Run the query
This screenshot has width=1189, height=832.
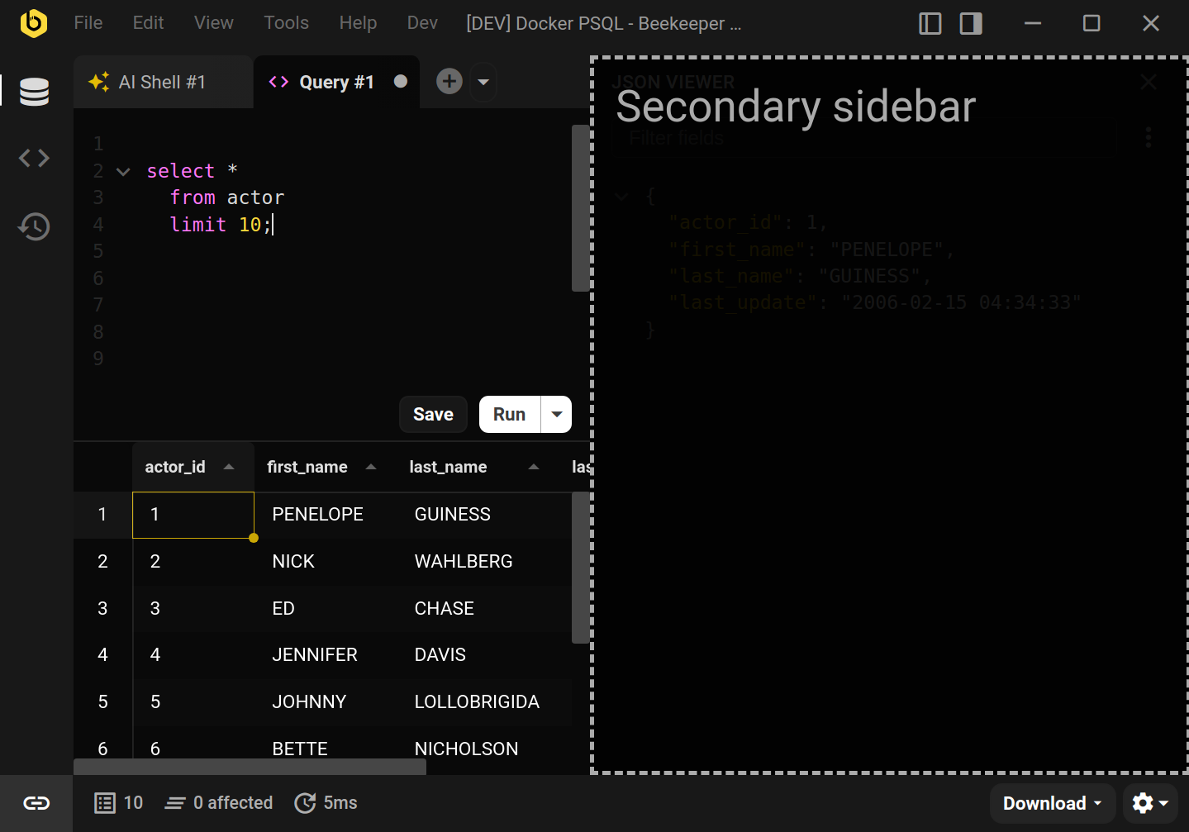pos(510,415)
